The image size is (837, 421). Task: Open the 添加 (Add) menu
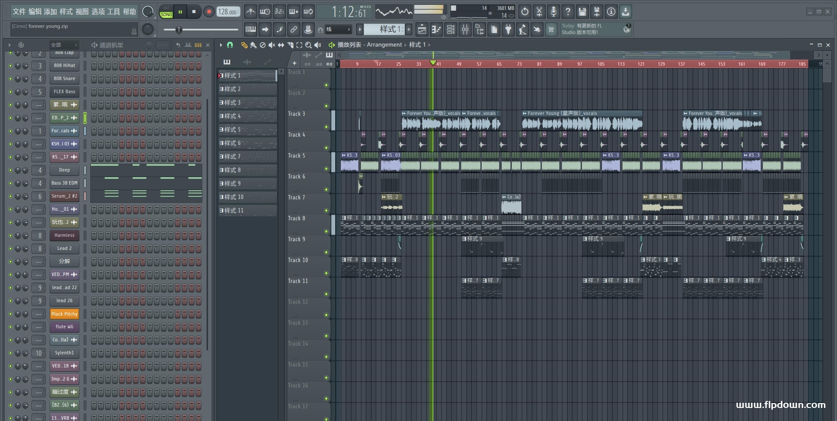pos(51,12)
